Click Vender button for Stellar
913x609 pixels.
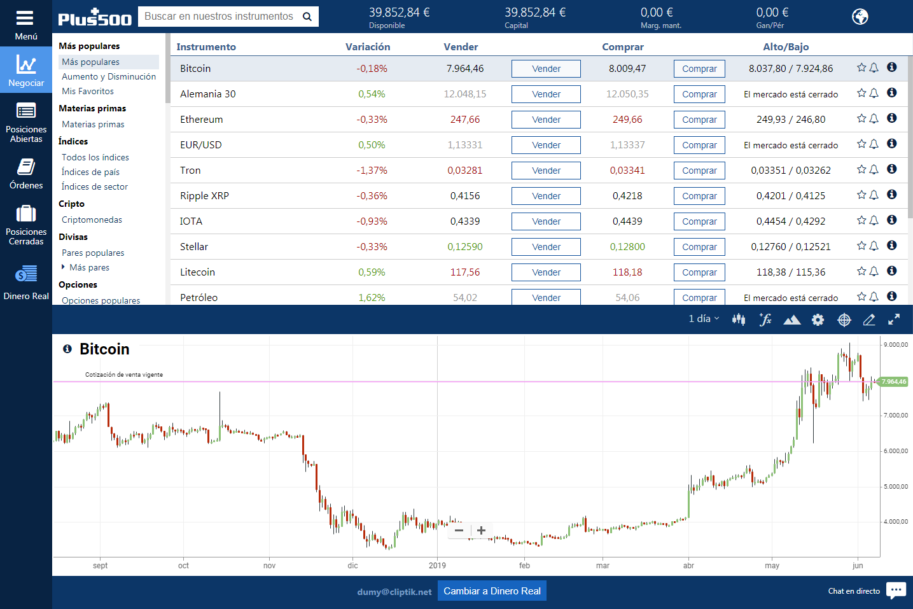[x=546, y=247]
